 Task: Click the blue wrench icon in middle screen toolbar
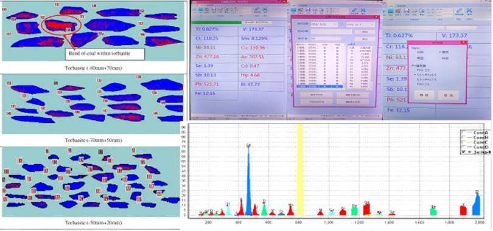pyautogui.click(x=354, y=10)
